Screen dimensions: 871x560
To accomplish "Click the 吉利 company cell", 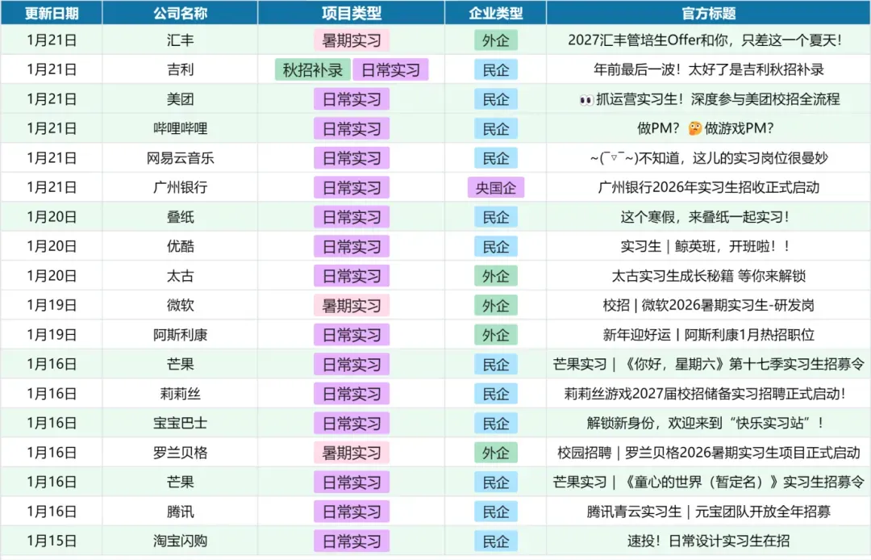I will coord(180,69).
